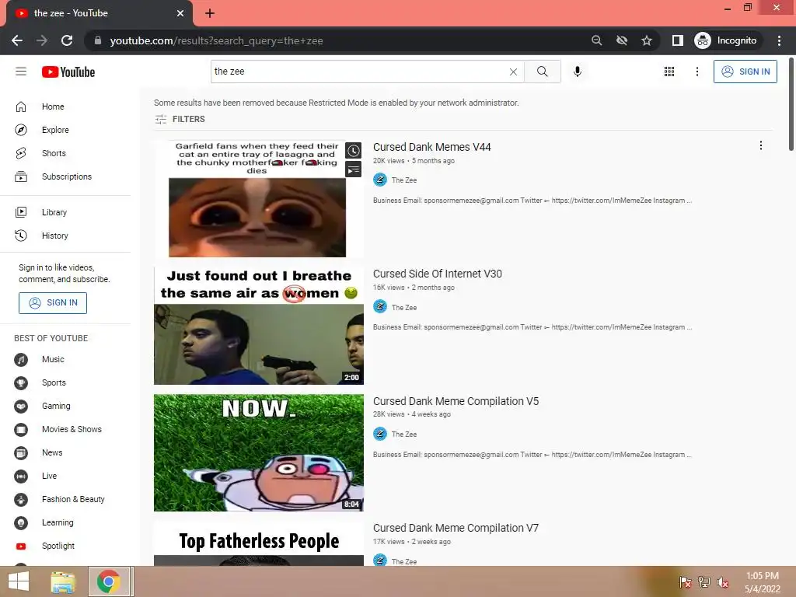The width and height of the screenshot is (796, 597).
Task: Open History in the sidebar
Action: click(x=55, y=236)
